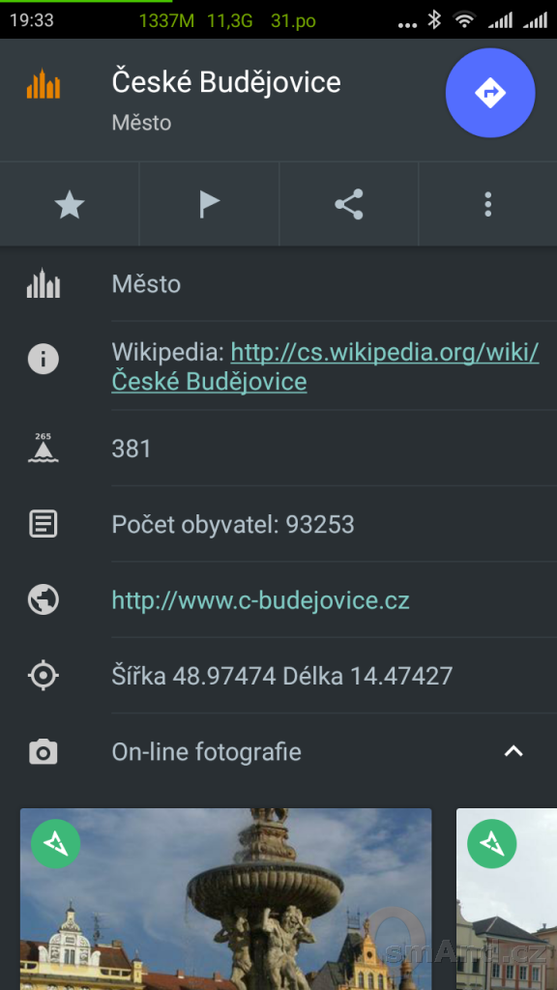
Task: Tap the globe website icon
Action: coord(44,599)
